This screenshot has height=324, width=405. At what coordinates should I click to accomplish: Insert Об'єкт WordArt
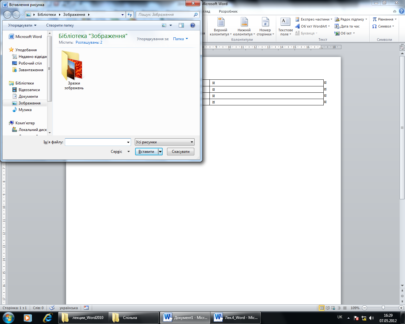coord(313,26)
